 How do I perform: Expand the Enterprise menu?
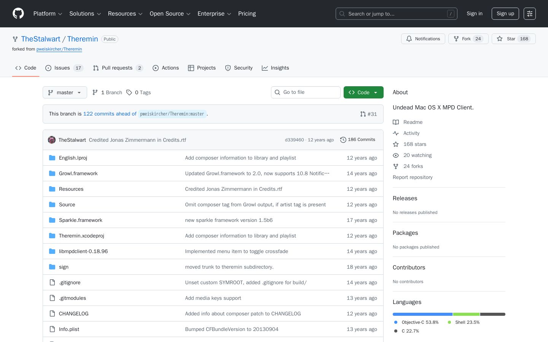(214, 14)
